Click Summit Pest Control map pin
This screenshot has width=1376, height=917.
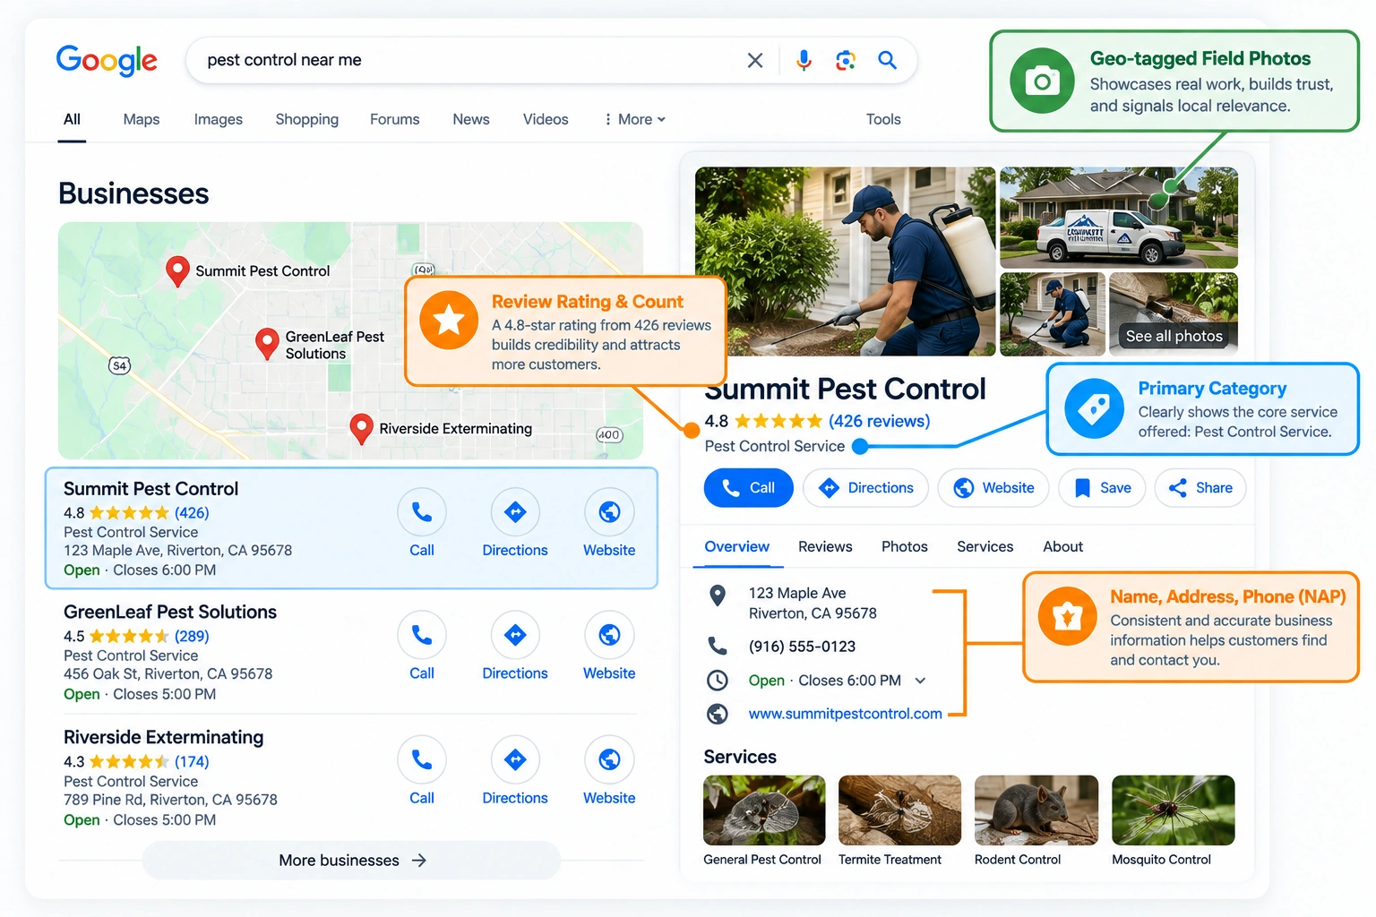[177, 270]
